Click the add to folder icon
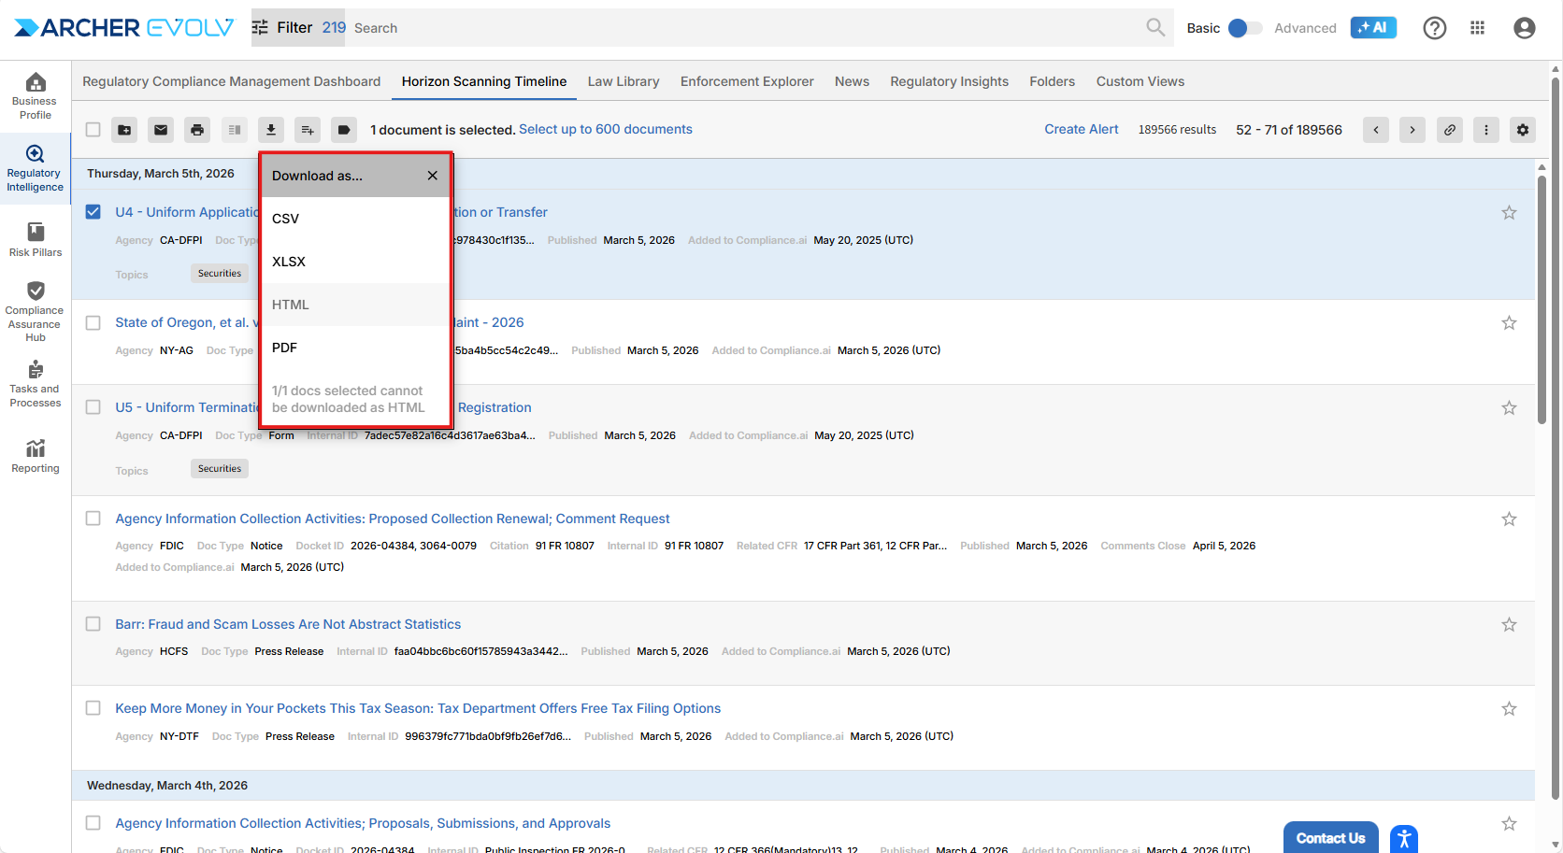The height and width of the screenshot is (853, 1563). coord(124,130)
